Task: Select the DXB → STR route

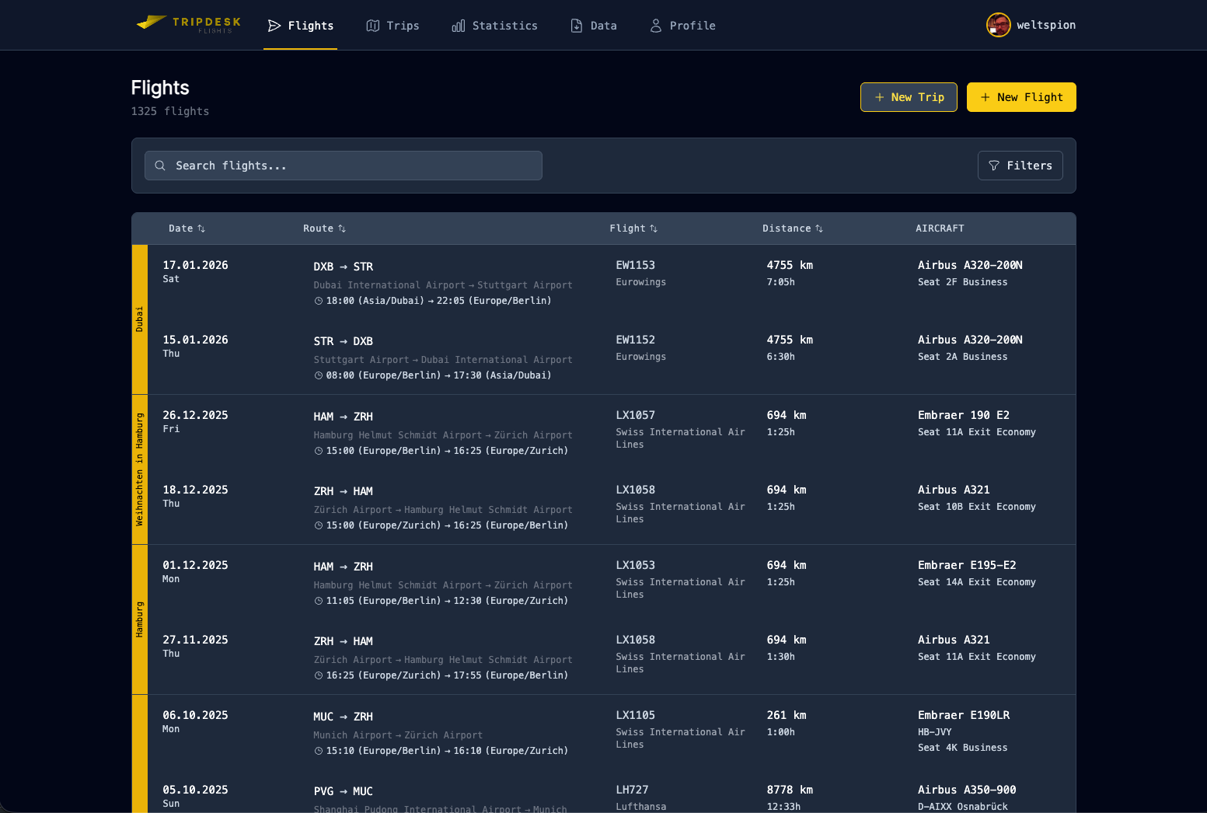Action: [x=343, y=267]
